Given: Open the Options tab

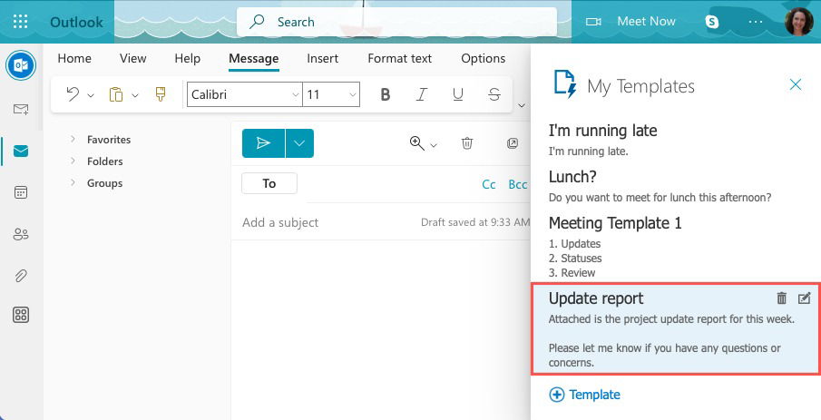Looking at the screenshot, I should (483, 58).
